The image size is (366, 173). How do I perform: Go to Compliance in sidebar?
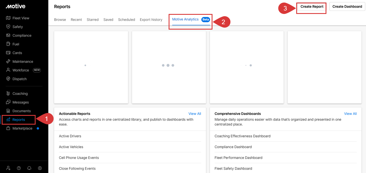(22, 36)
